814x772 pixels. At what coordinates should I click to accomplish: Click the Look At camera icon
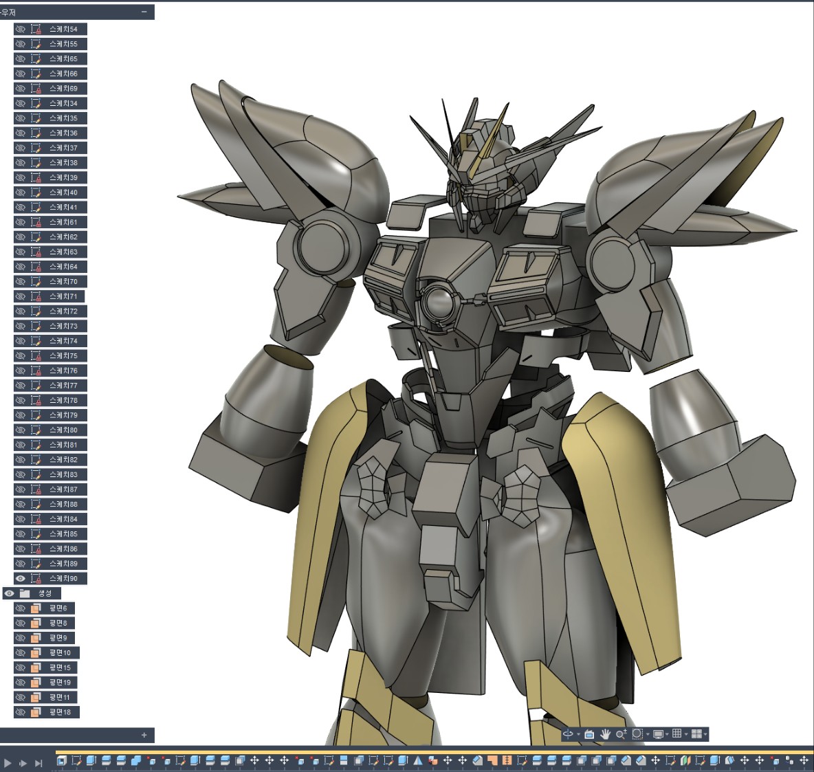click(589, 734)
